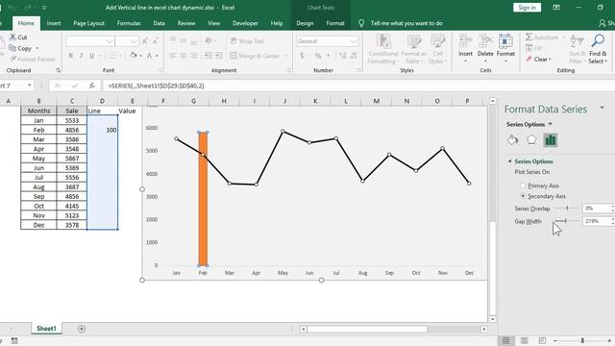Open the General number format dropdown
The width and height of the screenshot is (615, 346).
click(354, 41)
